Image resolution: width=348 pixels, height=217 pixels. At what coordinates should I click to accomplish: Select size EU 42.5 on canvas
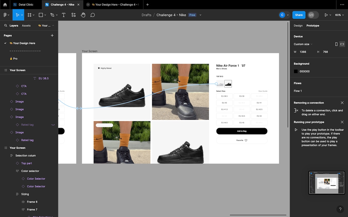click(259, 109)
